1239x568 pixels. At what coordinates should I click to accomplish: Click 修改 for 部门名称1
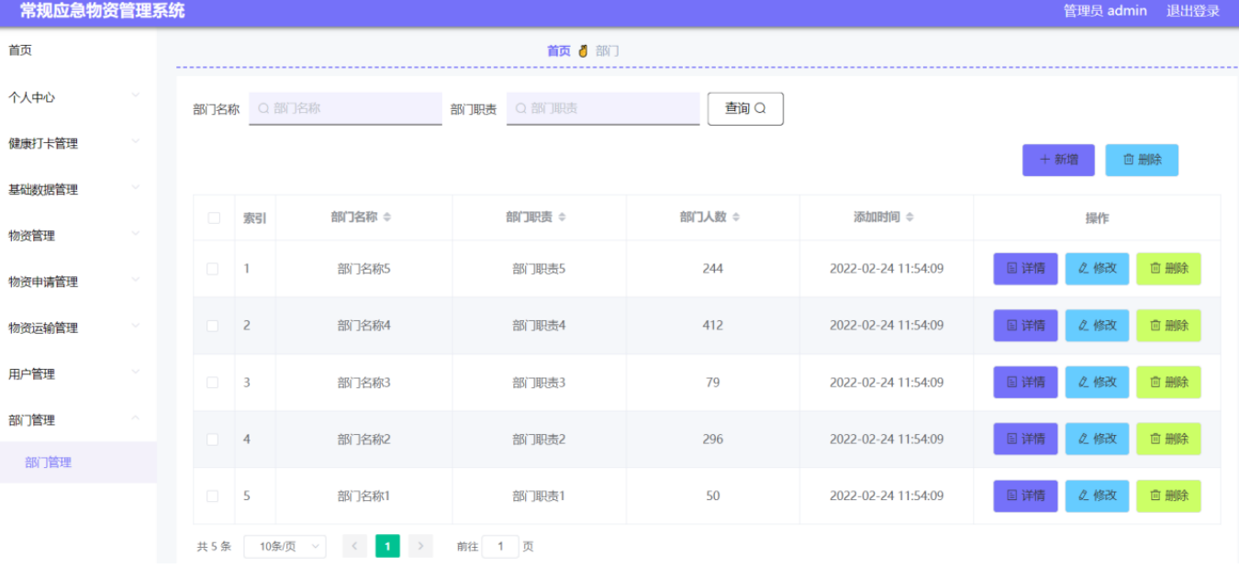click(1097, 496)
